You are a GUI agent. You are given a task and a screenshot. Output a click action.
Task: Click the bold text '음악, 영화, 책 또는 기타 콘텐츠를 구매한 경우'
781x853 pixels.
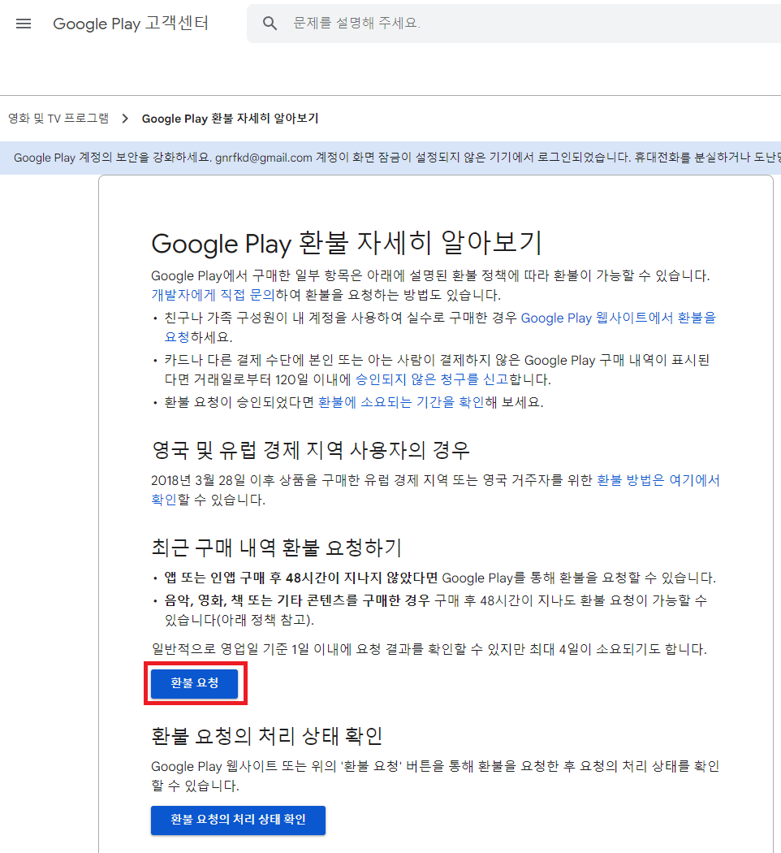[297, 600]
